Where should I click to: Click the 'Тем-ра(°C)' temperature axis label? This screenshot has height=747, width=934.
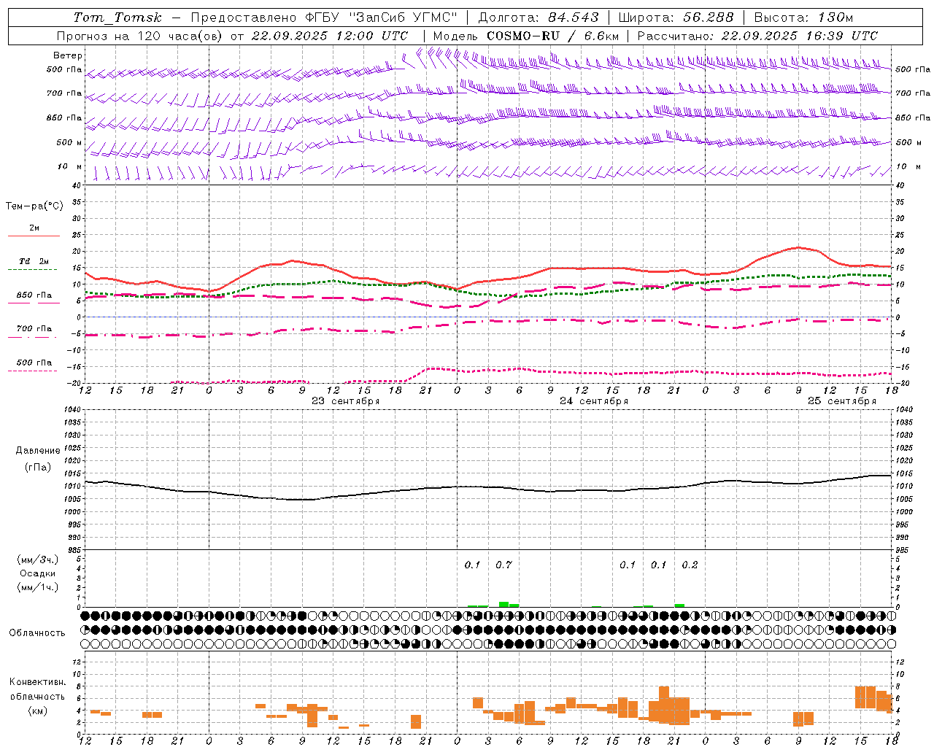coord(34,206)
